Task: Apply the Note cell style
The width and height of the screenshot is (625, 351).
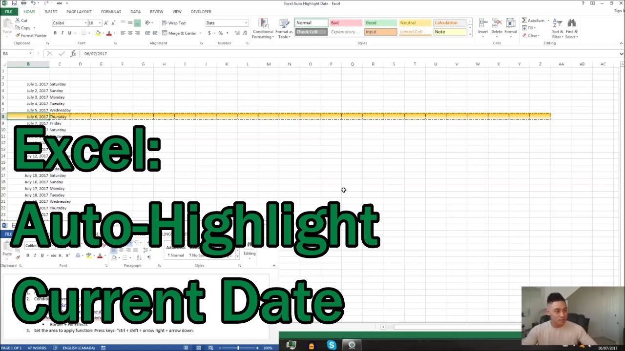Action: pos(450,32)
